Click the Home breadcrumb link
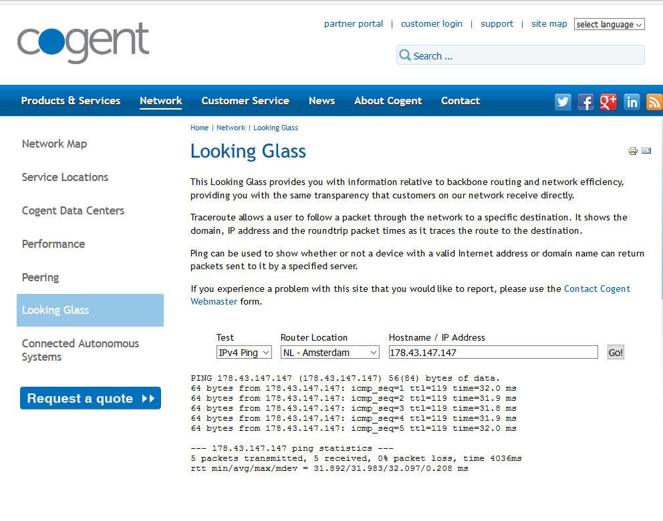Viewport: 663px width, 521px height. click(x=199, y=128)
